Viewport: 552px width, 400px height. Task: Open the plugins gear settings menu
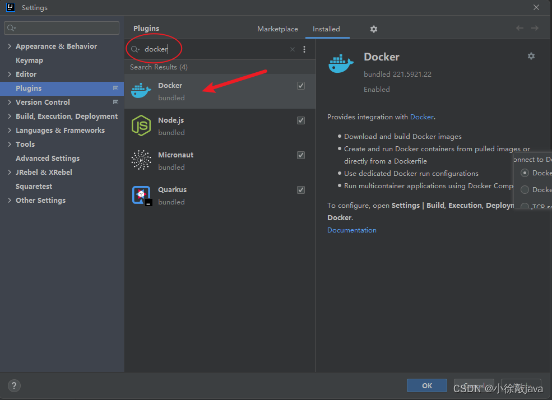pyautogui.click(x=374, y=29)
